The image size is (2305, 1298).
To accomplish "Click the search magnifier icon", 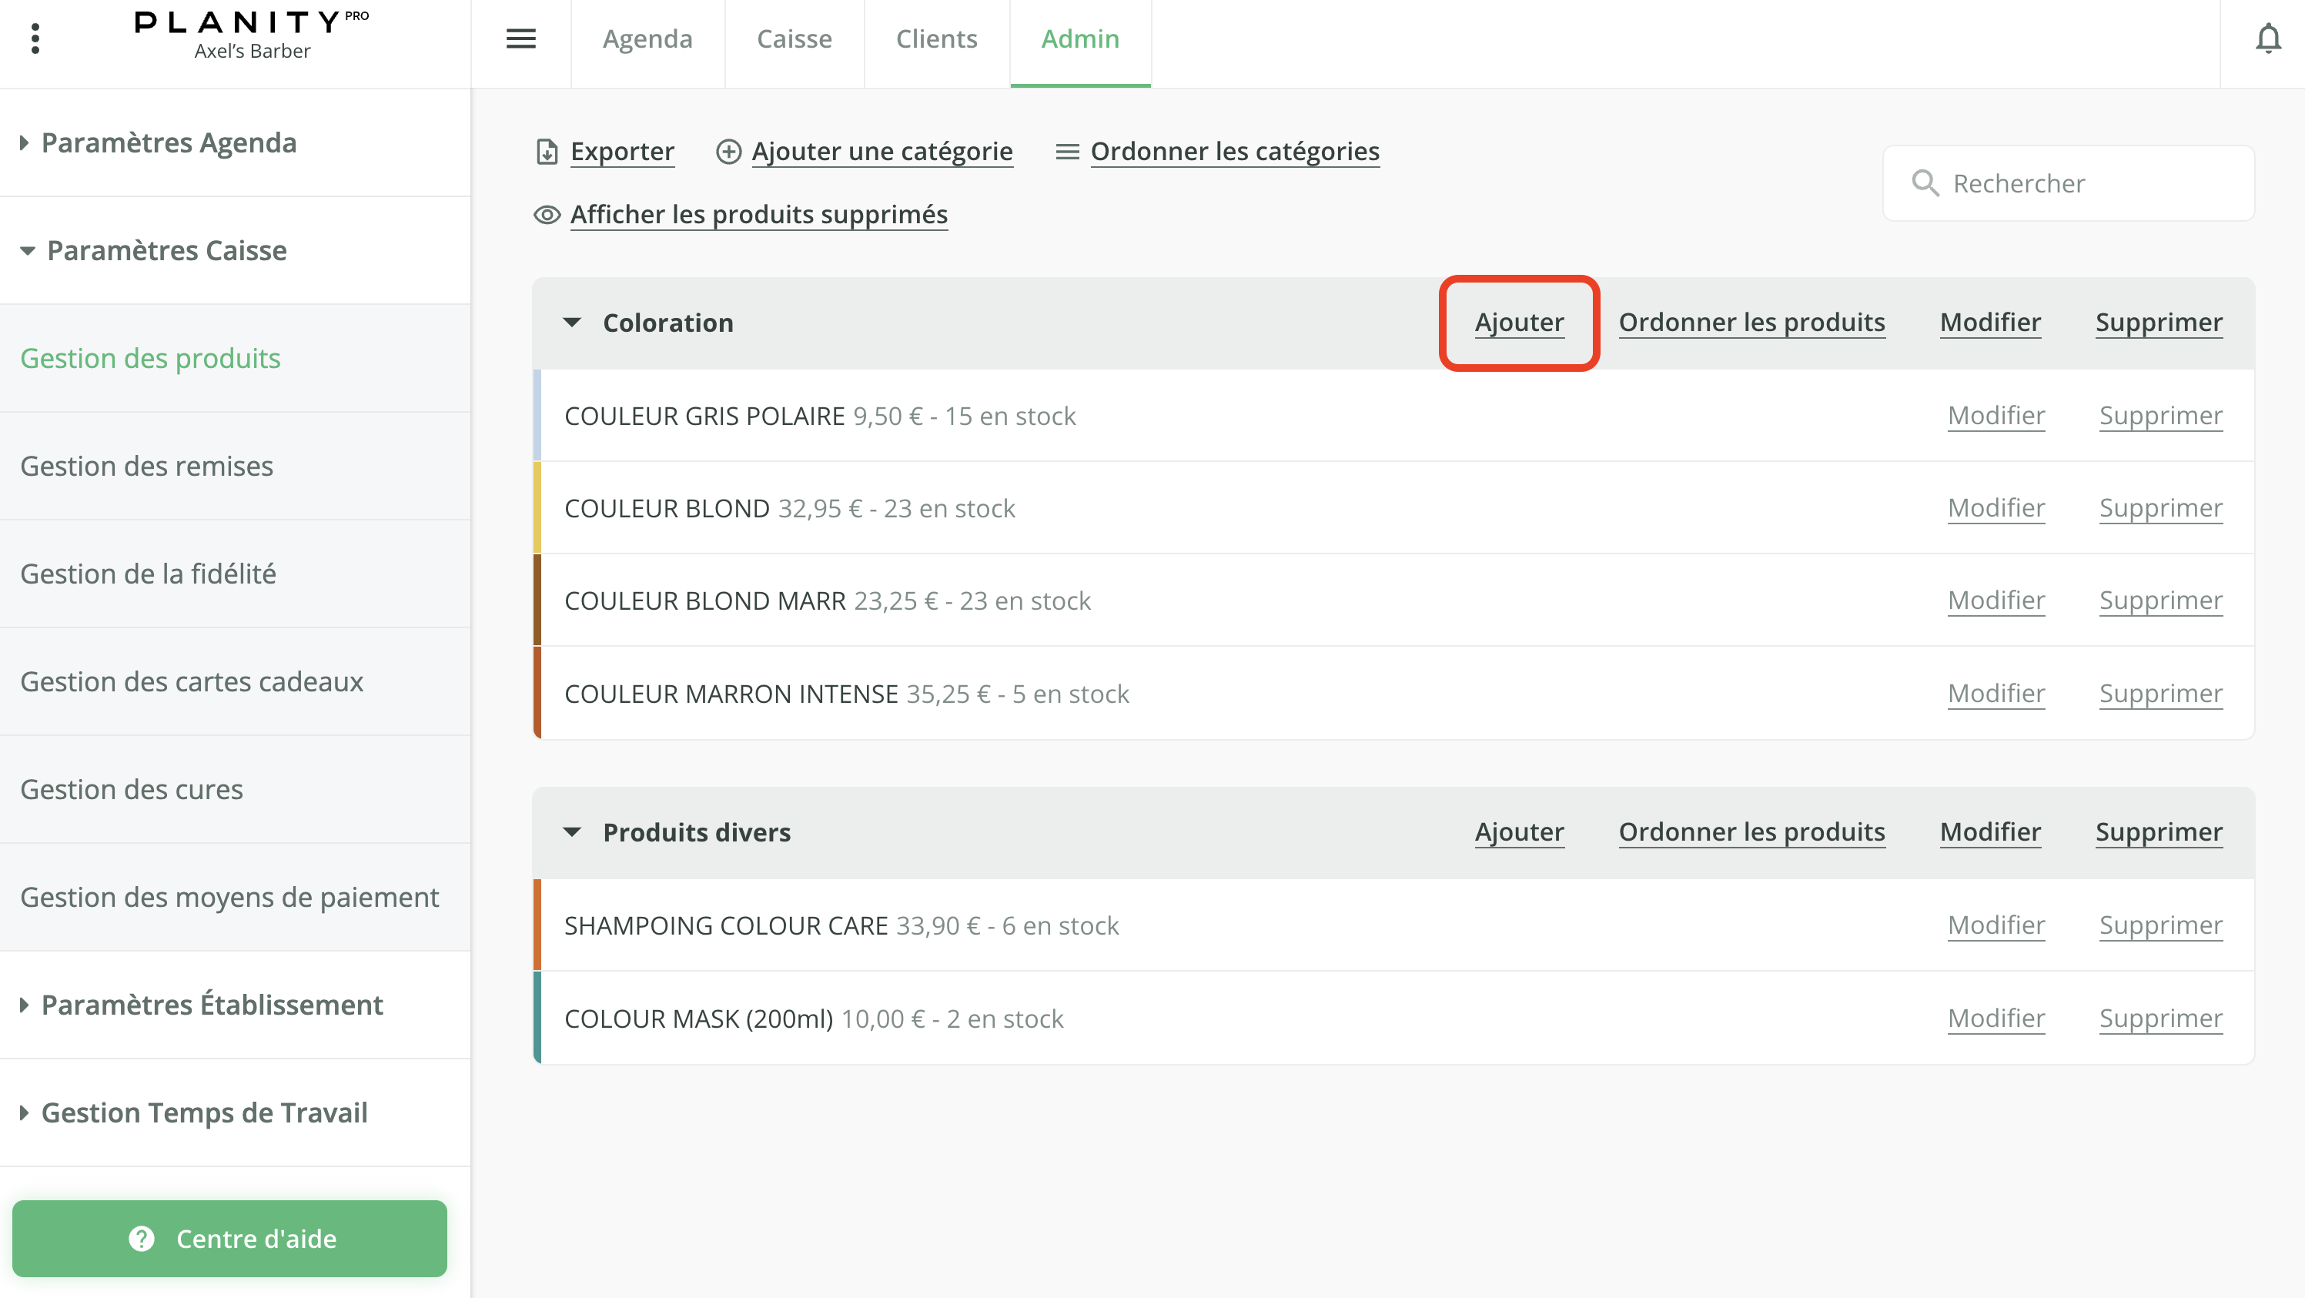I will (1925, 183).
